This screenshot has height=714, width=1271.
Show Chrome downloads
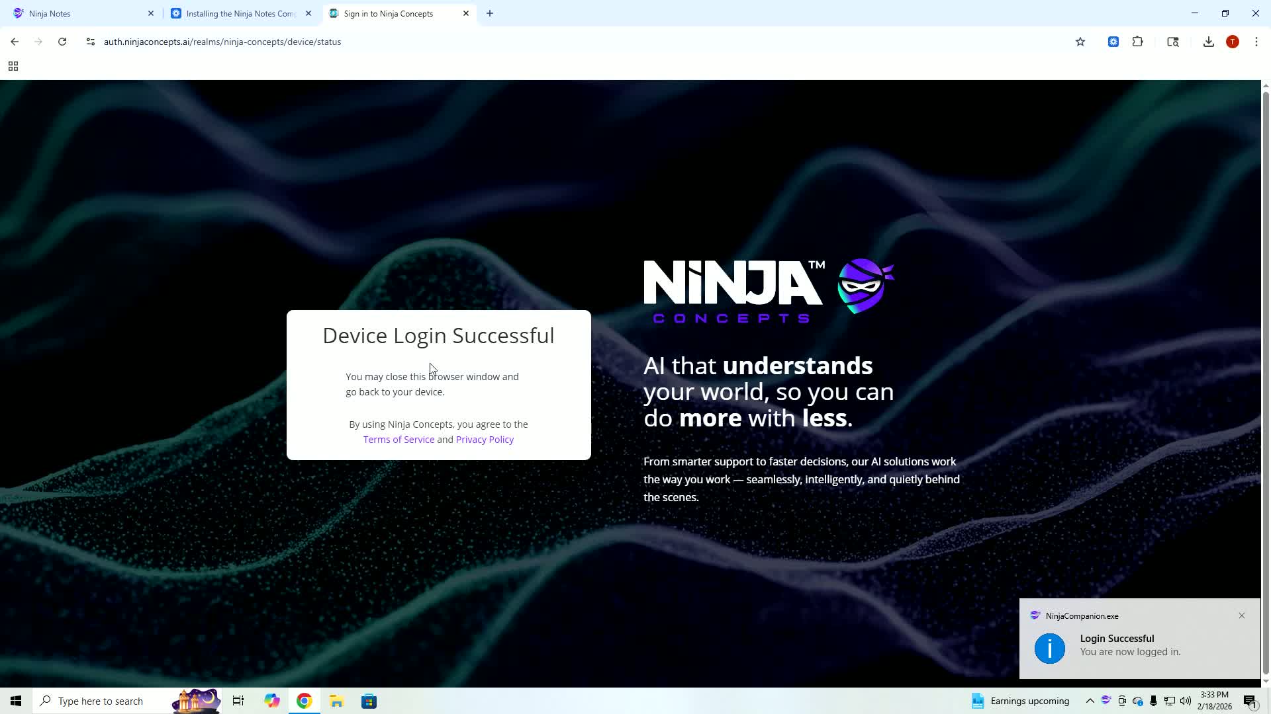pyautogui.click(x=1209, y=42)
